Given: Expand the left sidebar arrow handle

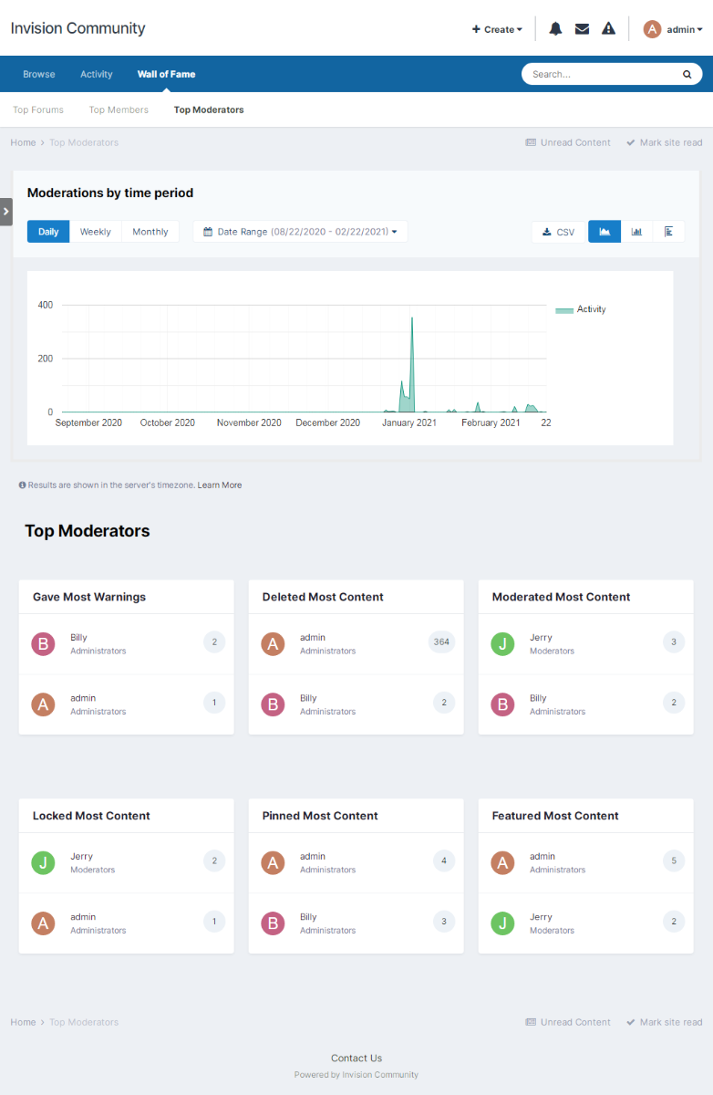Looking at the screenshot, I should click(6, 212).
